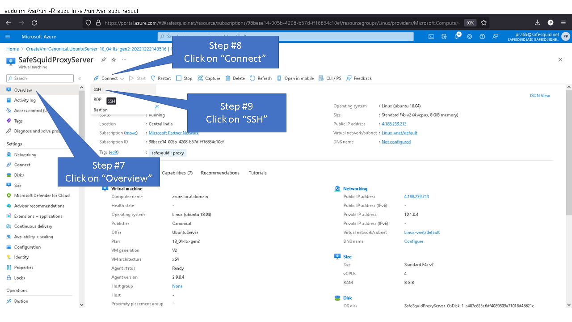This screenshot has height=322, width=572.
Task: Favorite the SafeSquidProxyServer resource star
Action: click(x=114, y=59)
